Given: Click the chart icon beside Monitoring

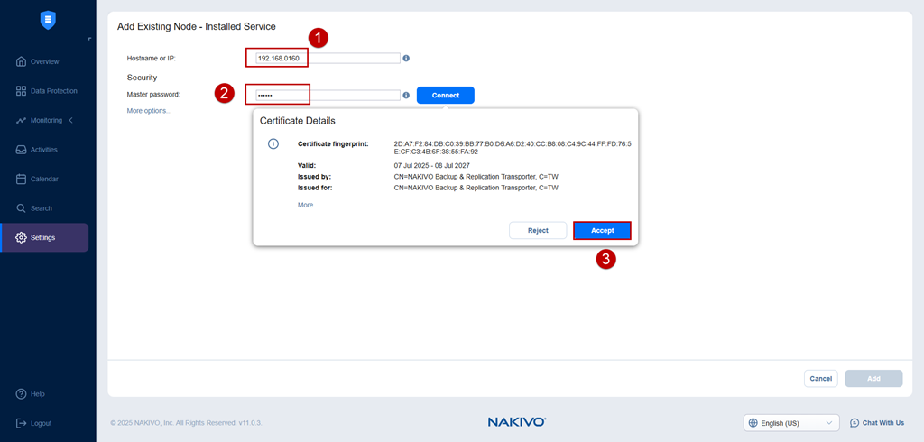Looking at the screenshot, I should pyautogui.click(x=22, y=120).
